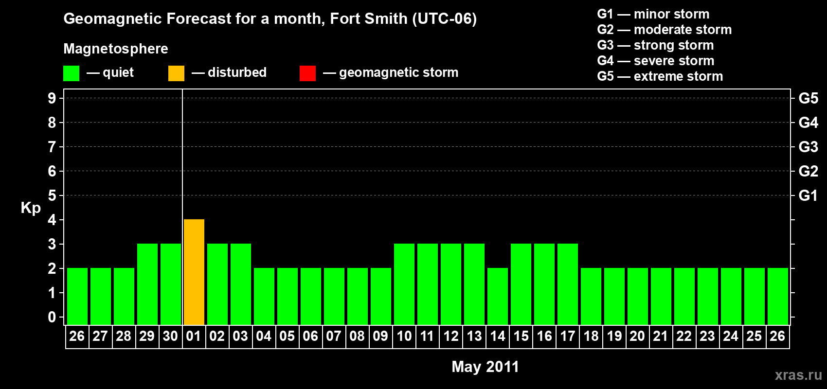Viewport: 827px width, 389px height.
Task: Click the 'geomagnetic storm' legend text
Action: pyautogui.click(x=399, y=73)
